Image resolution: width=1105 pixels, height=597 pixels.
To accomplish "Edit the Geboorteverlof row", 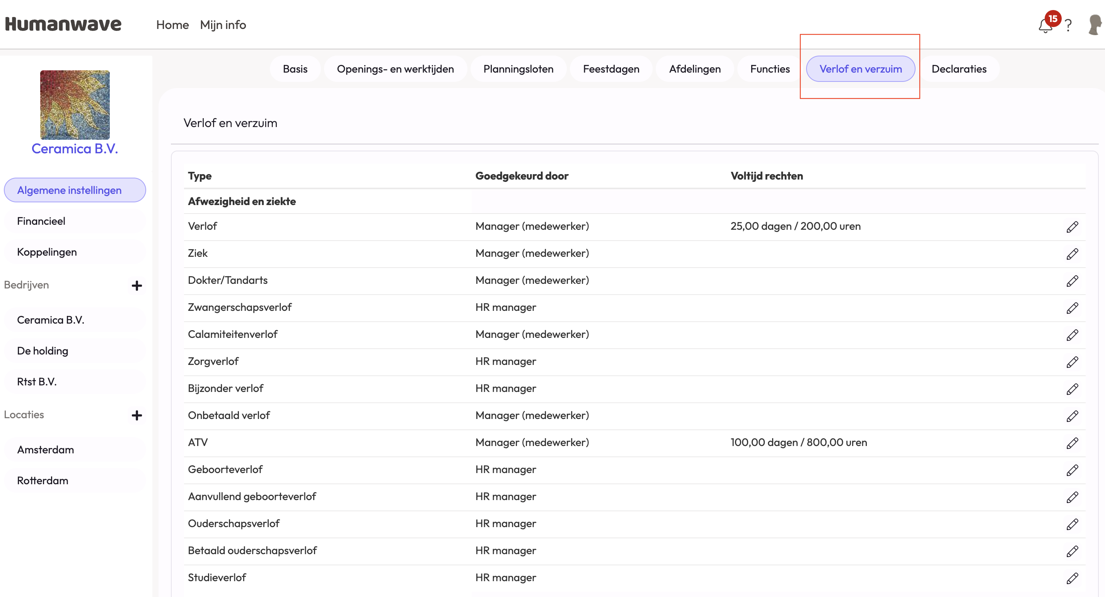I will (1072, 470).
